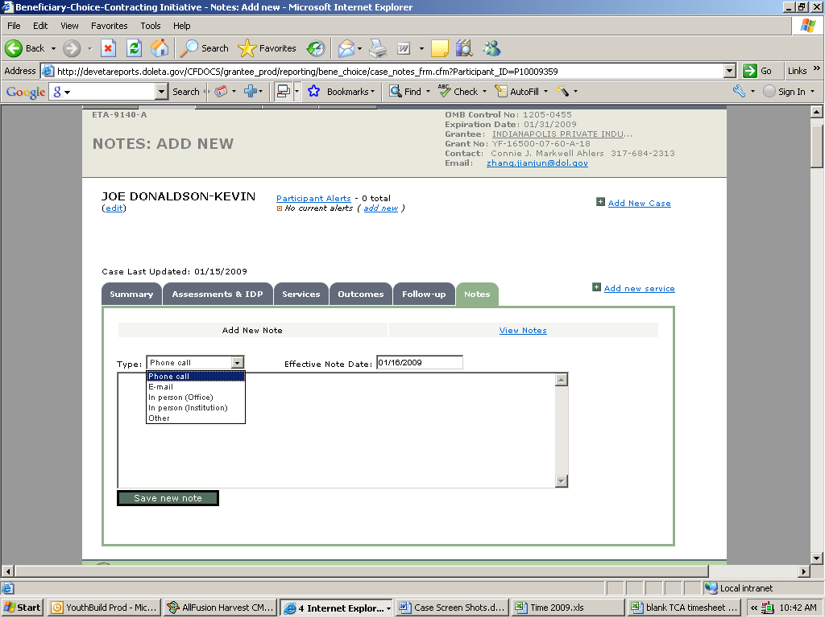Switch to the Outcomes tab

tap(360, 295)
